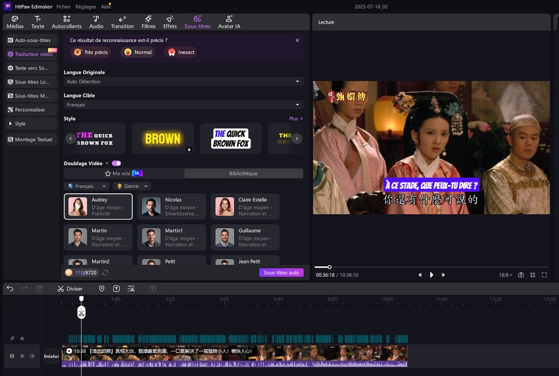
Task: Click the scissors cut handle on playhead
Action: coord(82,312)
